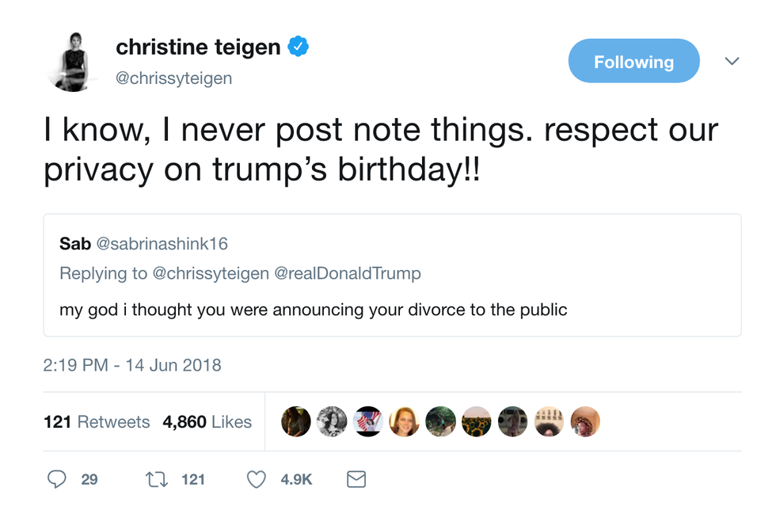Toggle the Following button

click(x=633, y=61)
